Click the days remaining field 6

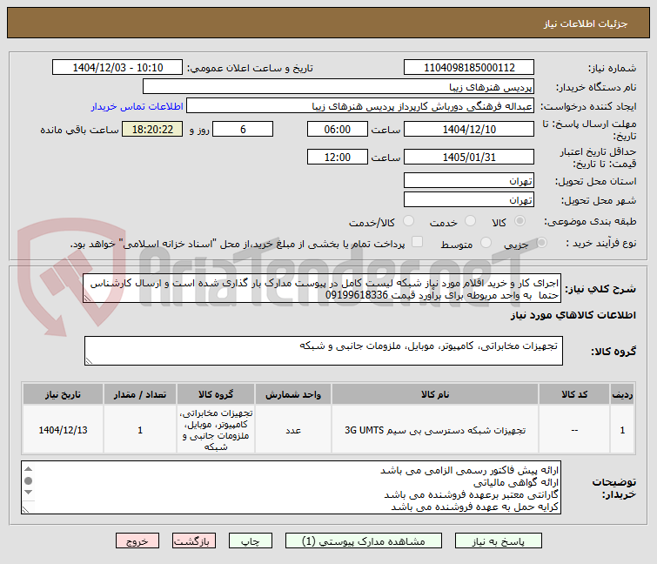coord(243,130)
